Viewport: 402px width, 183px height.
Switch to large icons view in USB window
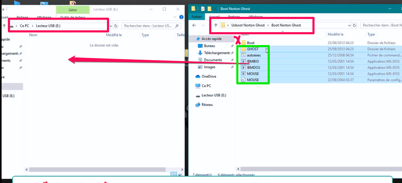pyautogui.click(x=180, y=175)
